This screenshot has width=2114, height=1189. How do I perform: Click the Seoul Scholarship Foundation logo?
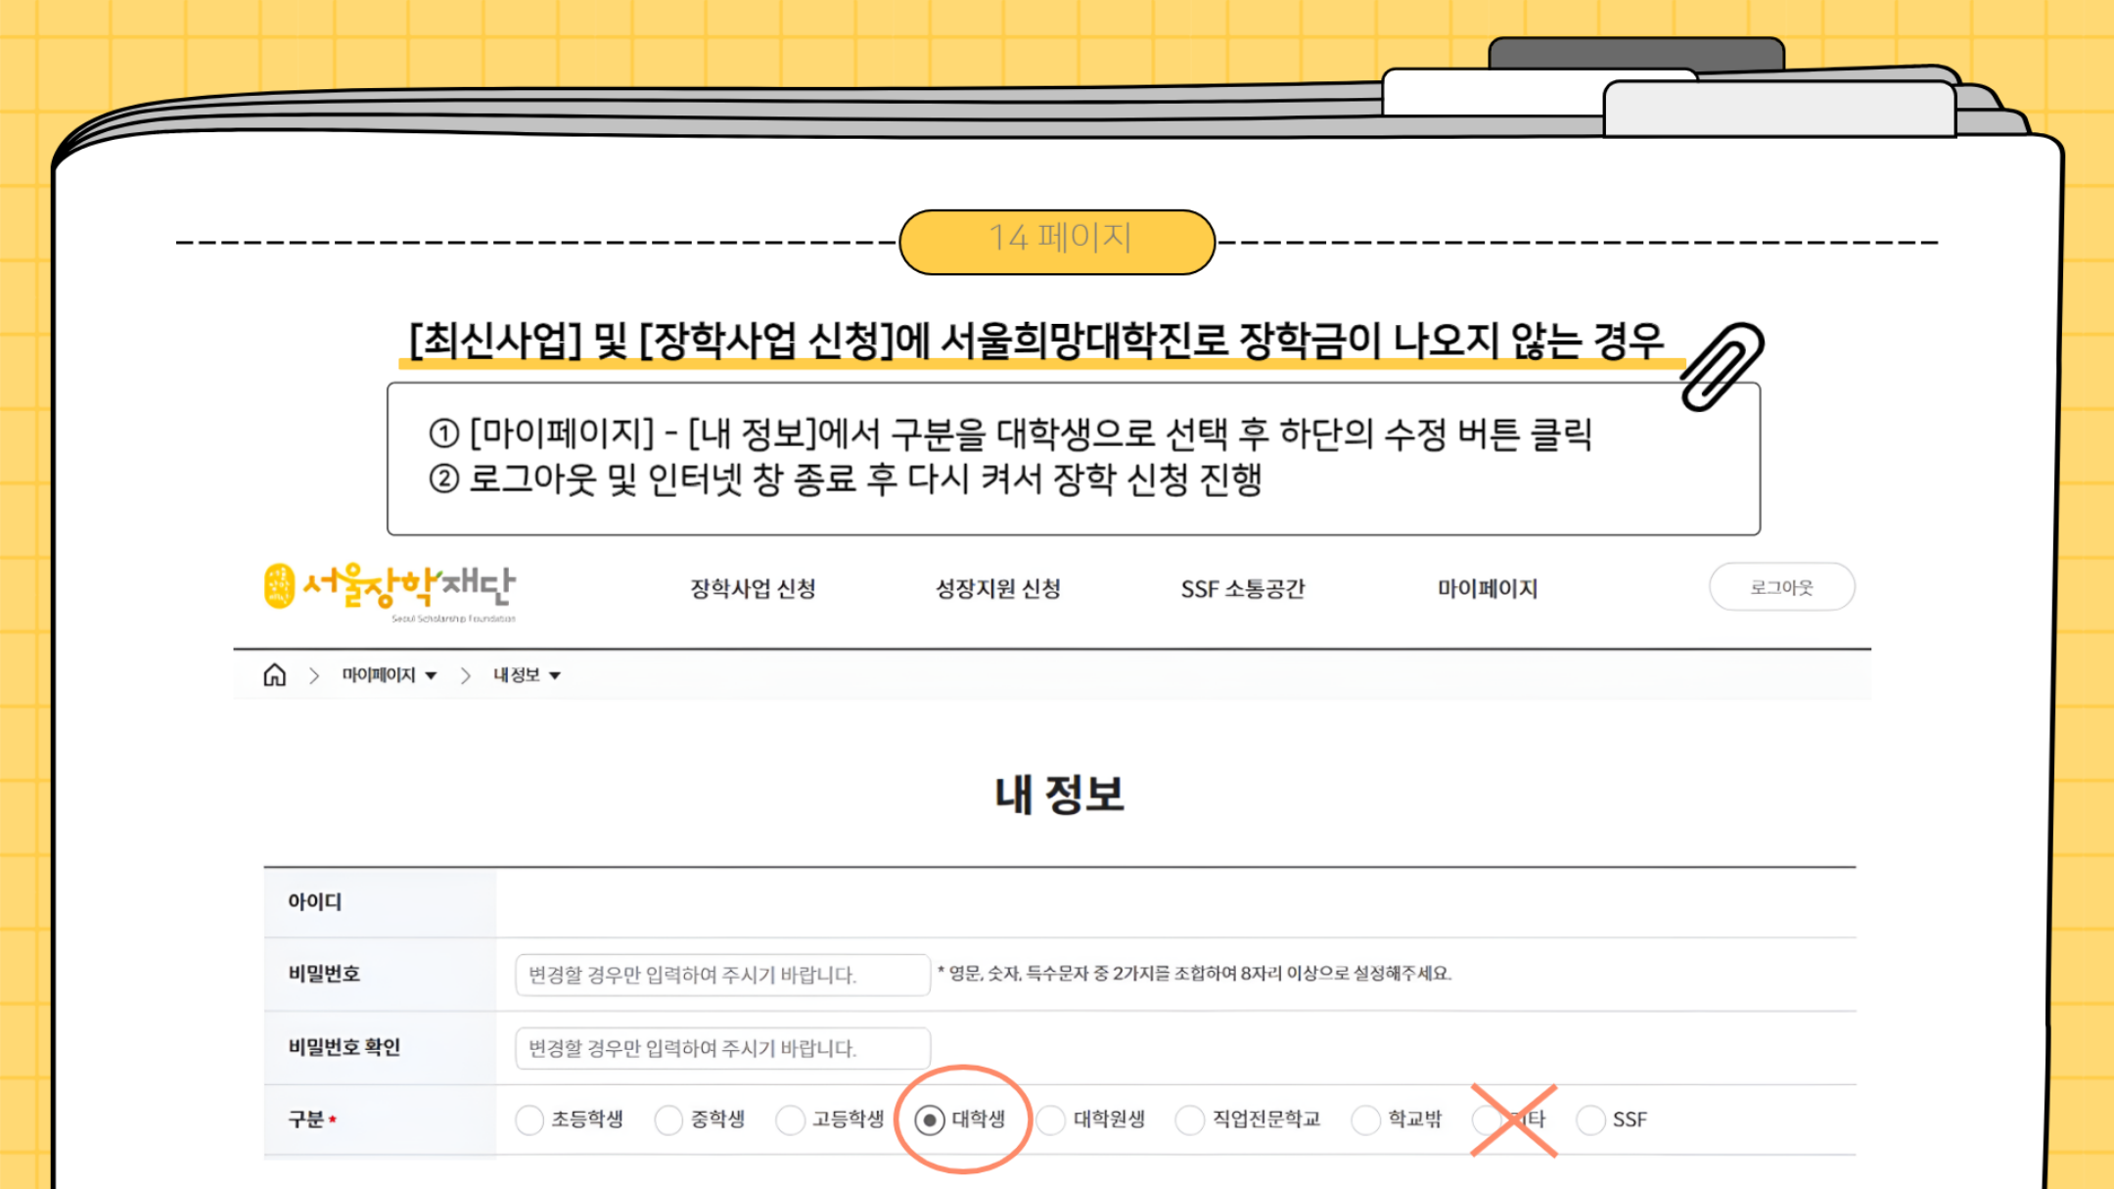coord(391,590)
